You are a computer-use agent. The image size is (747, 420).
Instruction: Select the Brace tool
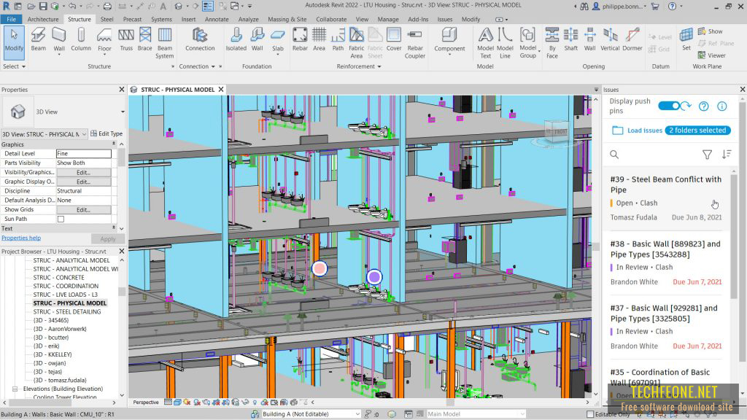(x=145, y=39)
